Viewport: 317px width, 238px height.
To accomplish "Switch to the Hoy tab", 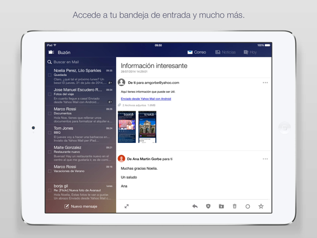I will point(250,52).
